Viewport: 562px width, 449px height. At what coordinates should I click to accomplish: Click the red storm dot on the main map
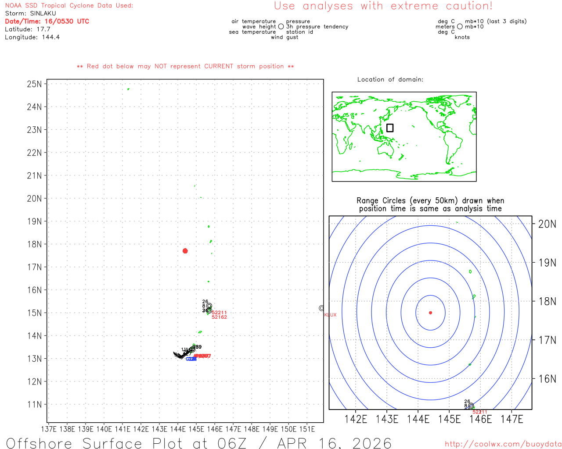point(185,251)
